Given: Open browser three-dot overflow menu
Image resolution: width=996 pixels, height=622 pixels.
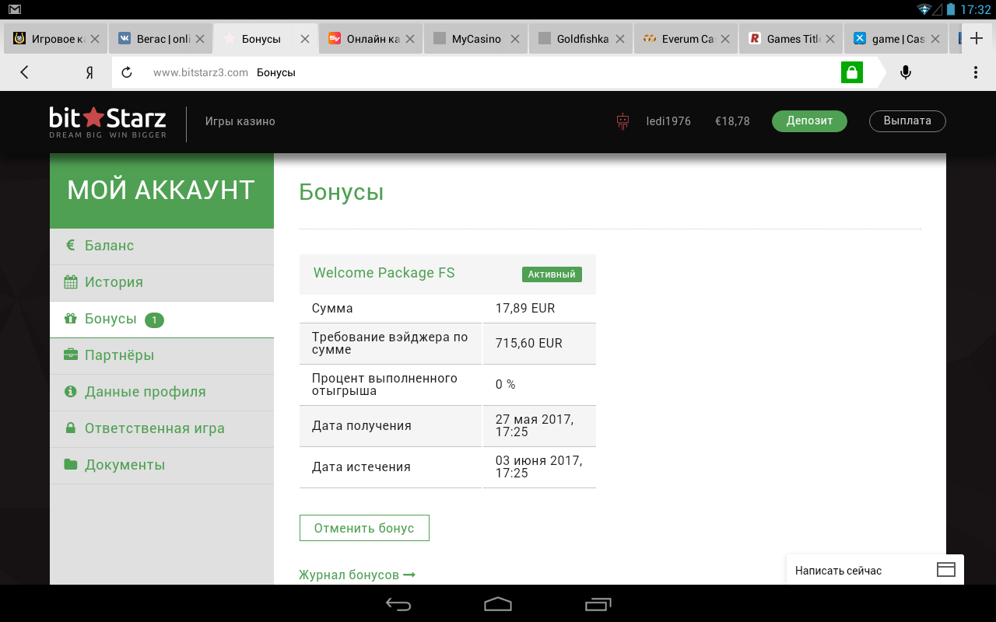Looking at the screenshot, I should [x=975, y=72].
